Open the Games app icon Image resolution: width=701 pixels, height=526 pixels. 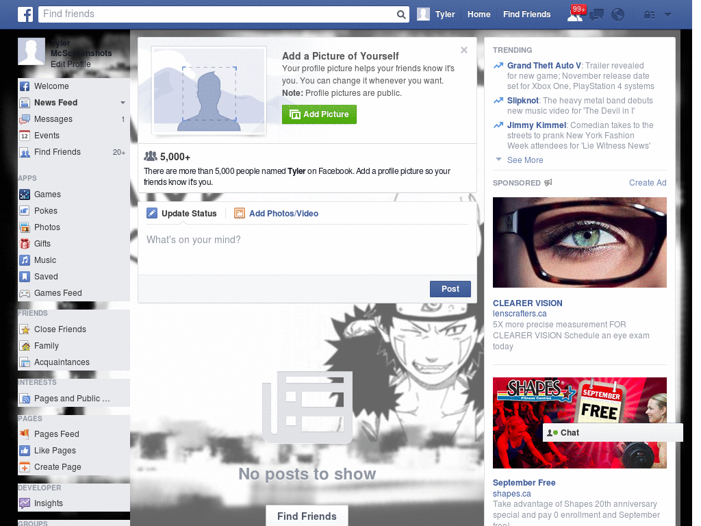click(x=25, y=195)
